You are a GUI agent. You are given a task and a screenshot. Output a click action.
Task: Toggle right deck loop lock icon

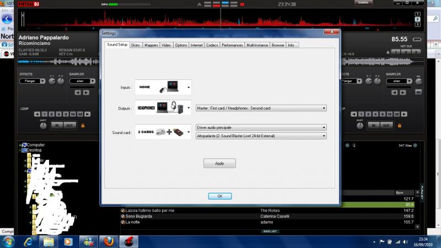[399, 126]
